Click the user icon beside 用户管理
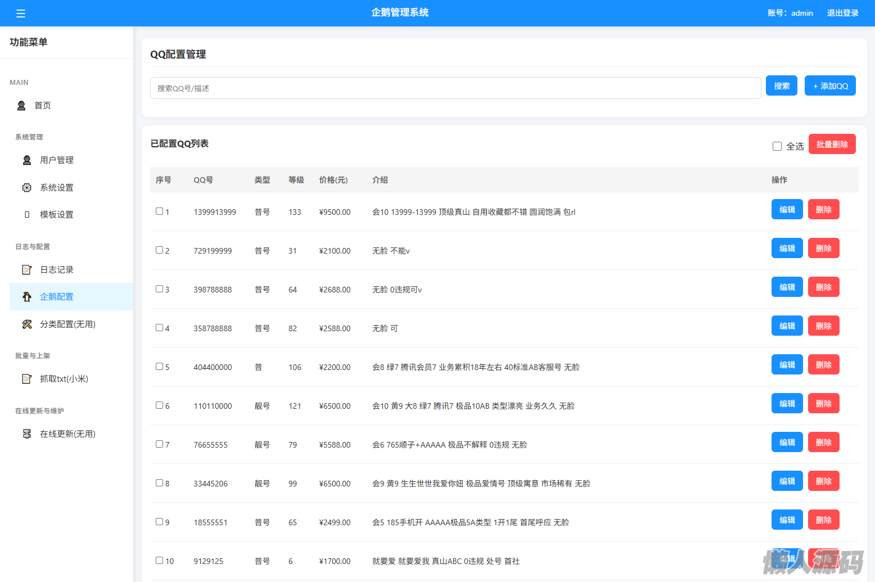 pos(26,160)
